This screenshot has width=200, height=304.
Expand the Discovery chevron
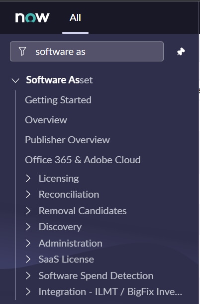pyautogui.click(x=28, y=227)
